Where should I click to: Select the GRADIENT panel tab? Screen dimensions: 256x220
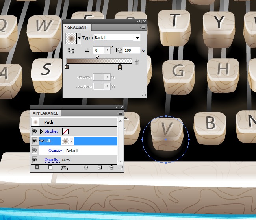tap(77, 28)
